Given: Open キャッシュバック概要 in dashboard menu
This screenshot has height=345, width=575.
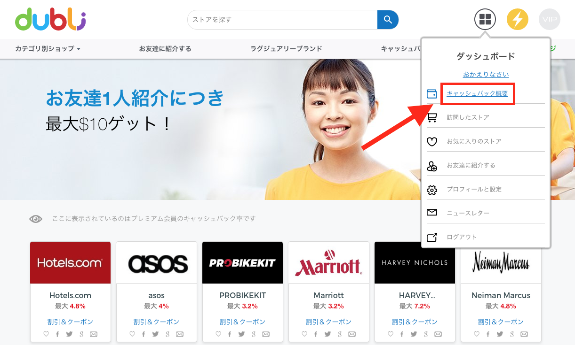Looking at the screenshot, I should pyautogui.click(x=477, y=93).
